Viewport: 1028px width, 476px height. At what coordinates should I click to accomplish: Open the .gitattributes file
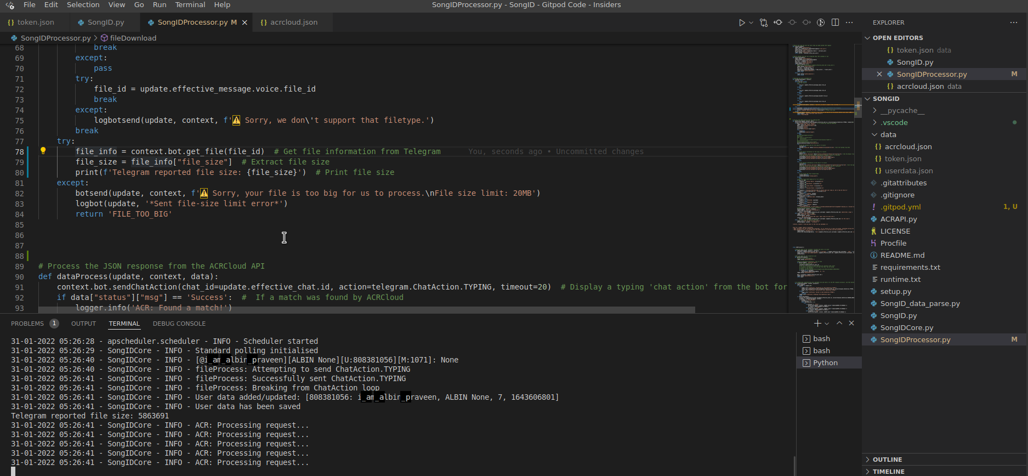click(x=903, y=183)
